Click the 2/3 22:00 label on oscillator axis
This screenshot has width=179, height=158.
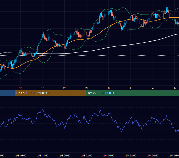point(87,155)
